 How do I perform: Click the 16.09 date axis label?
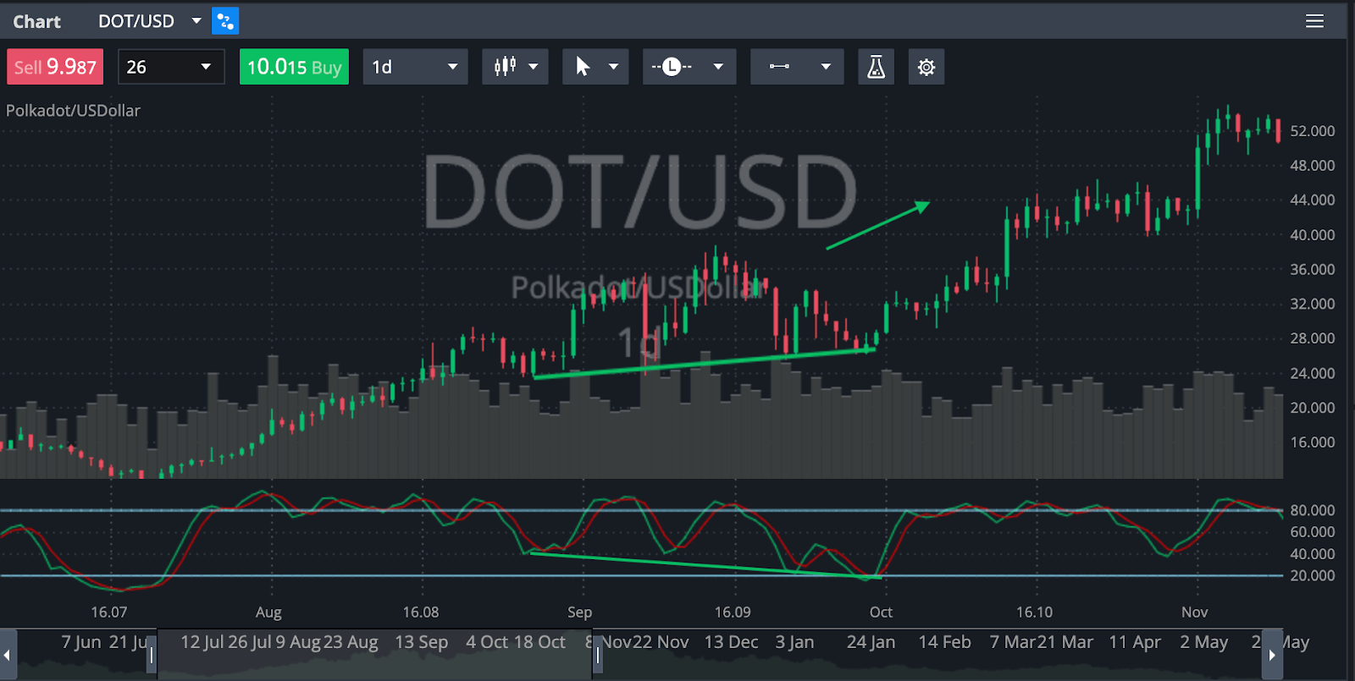tap(733, 612)
